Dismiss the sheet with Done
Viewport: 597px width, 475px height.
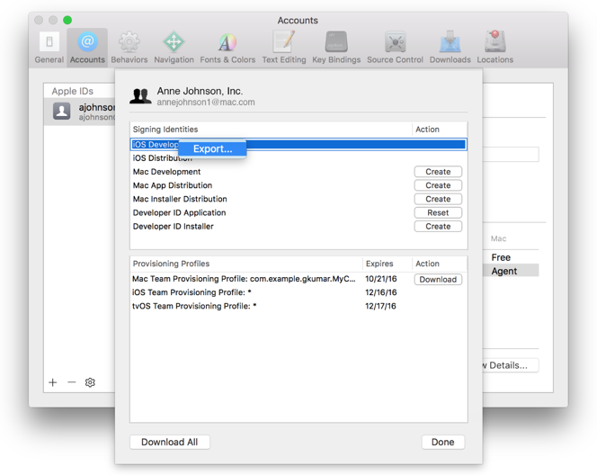pyautogui.click(x=442, y=443)
